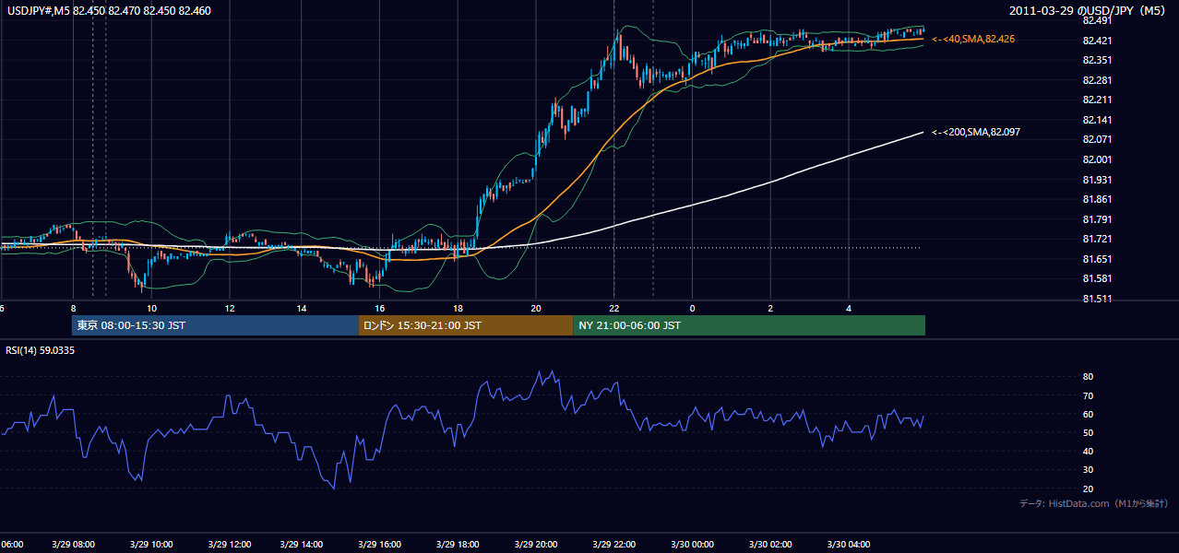The height and width of the screenshot is (553, 1179).
Task: Click the 3/30 04:00 time axis label
Action: [x=848, y=545]
